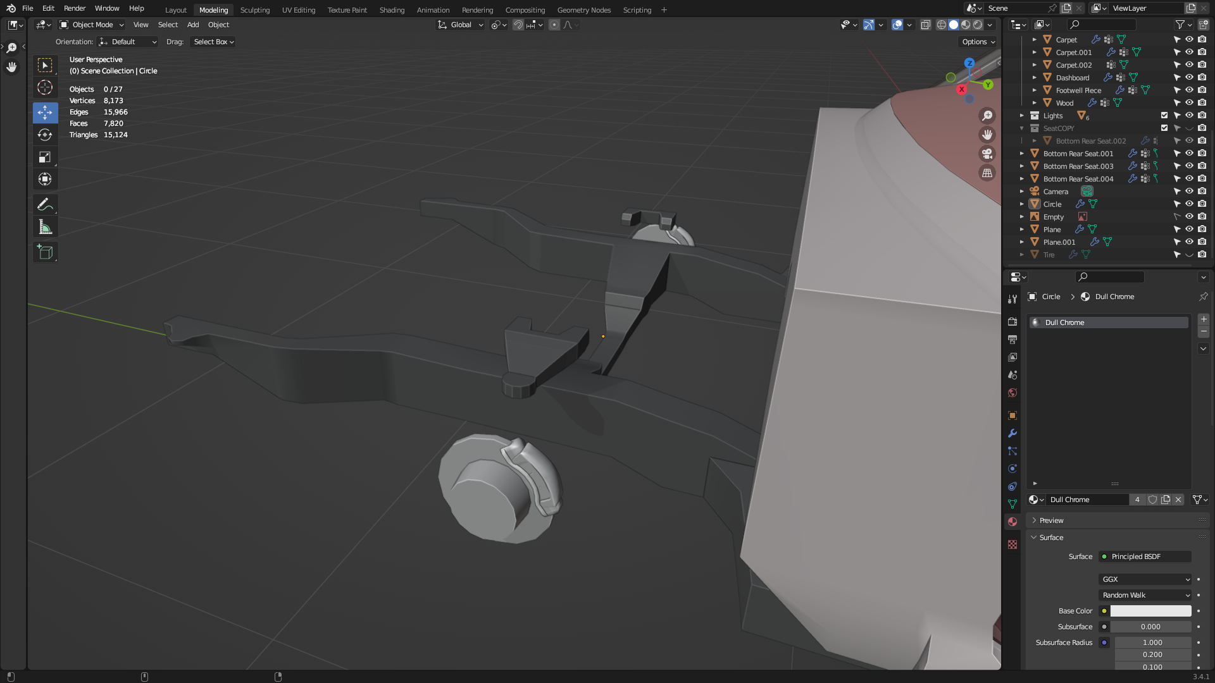The height and width of the screenshot is (683, 1215).
Task: Open the Render menu
Action: click(75, 8)
